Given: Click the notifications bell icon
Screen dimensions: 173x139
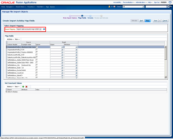Looking at the screenshot, I should tap(109, 7).
